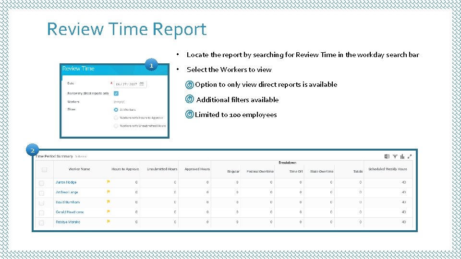This screenshot has height=259, width=461.
Task: Select Workers with Unsubmitted Hours option
Action: [116, 126]
